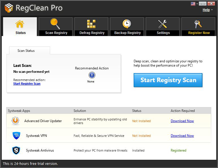Screen dimensions: 218x168
Task: Click the Solution column header
Action: coord(80,111)
